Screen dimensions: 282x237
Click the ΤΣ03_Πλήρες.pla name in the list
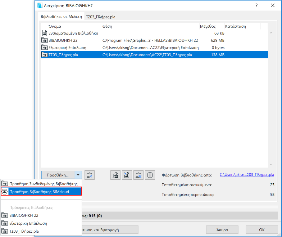pyautogui.click(x=63, y=55)
